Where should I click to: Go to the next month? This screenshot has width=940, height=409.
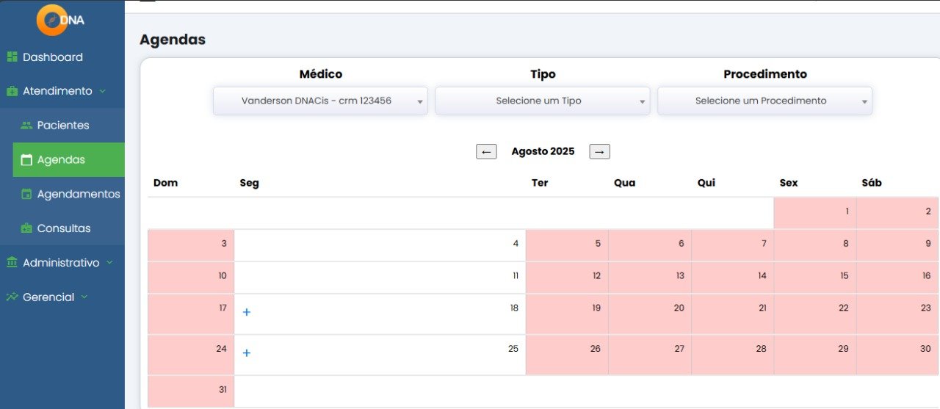point(599,151)
